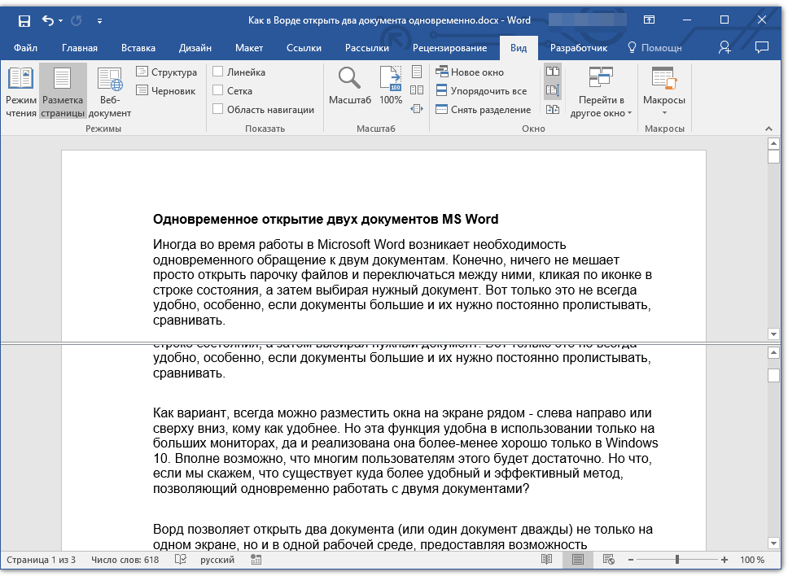This screenshot has height=576, width=788.
Task: Check Область навигации option
Action: pyautogui.click(x=218, y=110)
